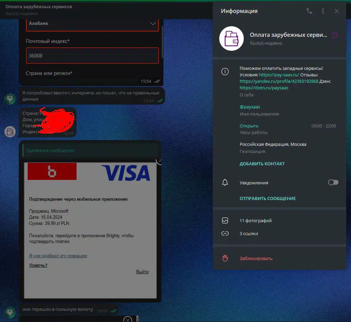
Task: Click the Российская Федерация, Москва location
Action: tap(273, 144)
